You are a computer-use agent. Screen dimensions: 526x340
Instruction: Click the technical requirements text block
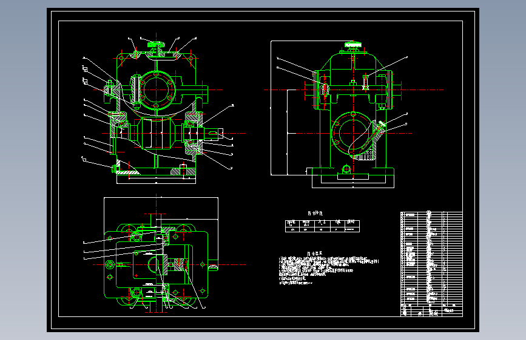(329, 269)
